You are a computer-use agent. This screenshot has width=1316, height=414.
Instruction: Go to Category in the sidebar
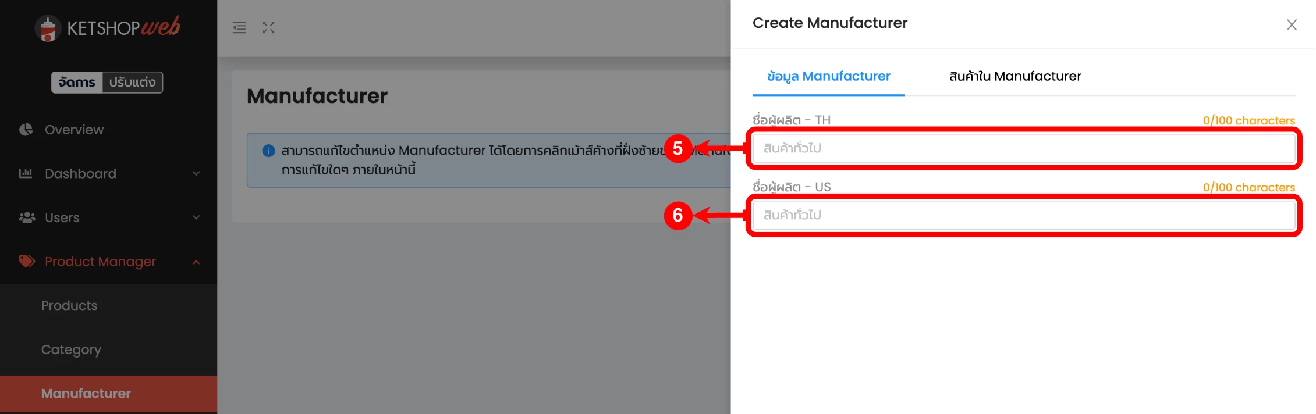(x=71, y=349)
